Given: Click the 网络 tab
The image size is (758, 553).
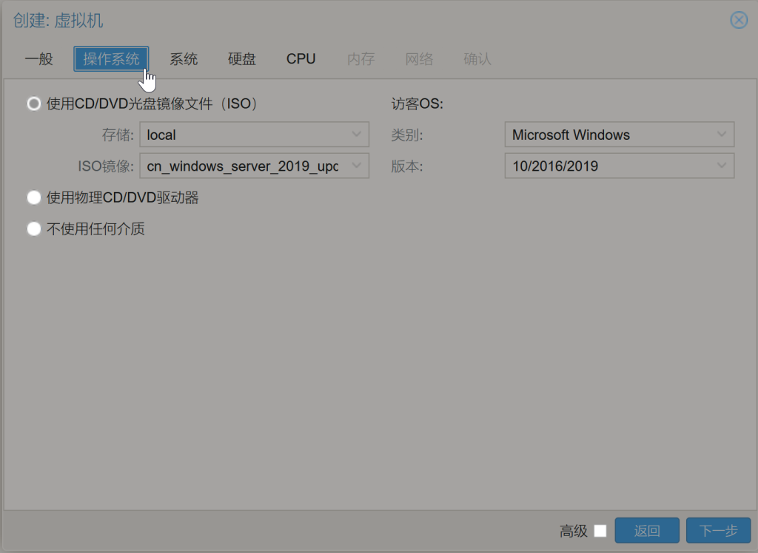Looking at the screenshot, I should [x=419, y=59].
